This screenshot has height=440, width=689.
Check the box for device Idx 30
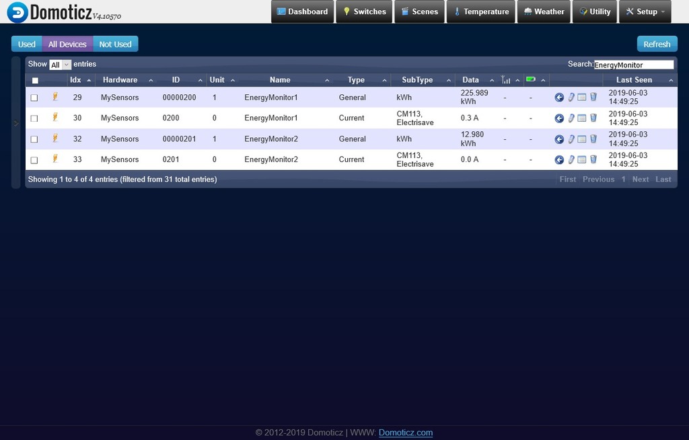click(x=34, y=118)
